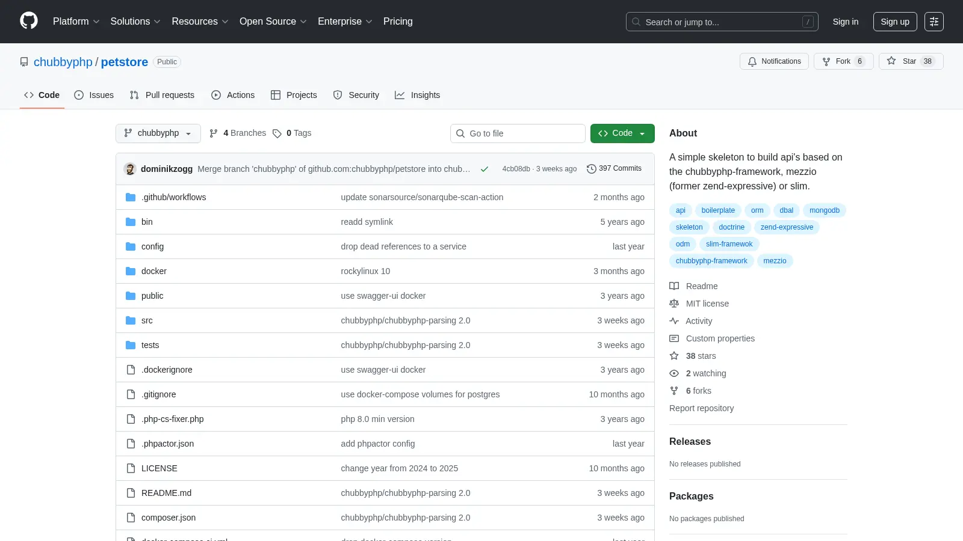This screenshot has height=541, width=963.
Task: Switch to the Security tab
Action: 356,95
